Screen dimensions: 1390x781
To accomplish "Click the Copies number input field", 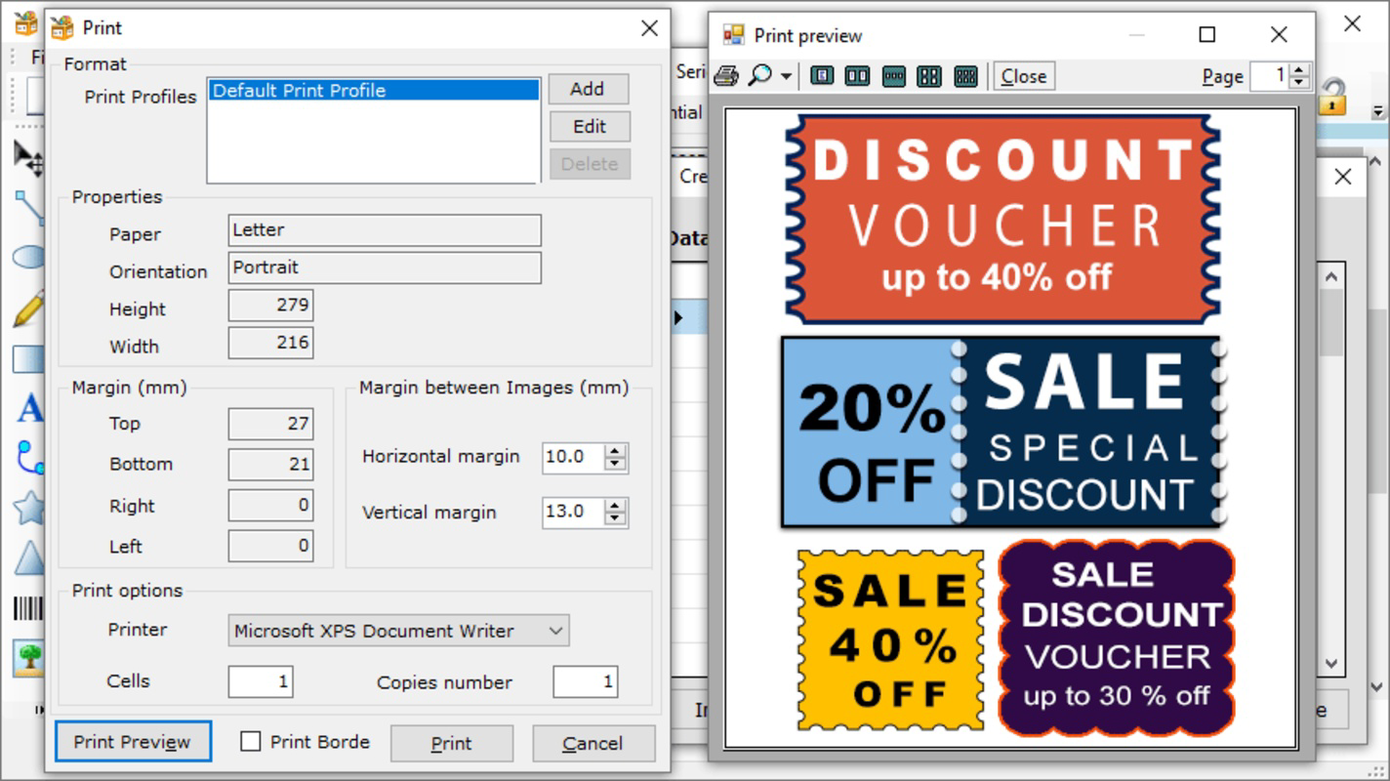I will (585, 681).
